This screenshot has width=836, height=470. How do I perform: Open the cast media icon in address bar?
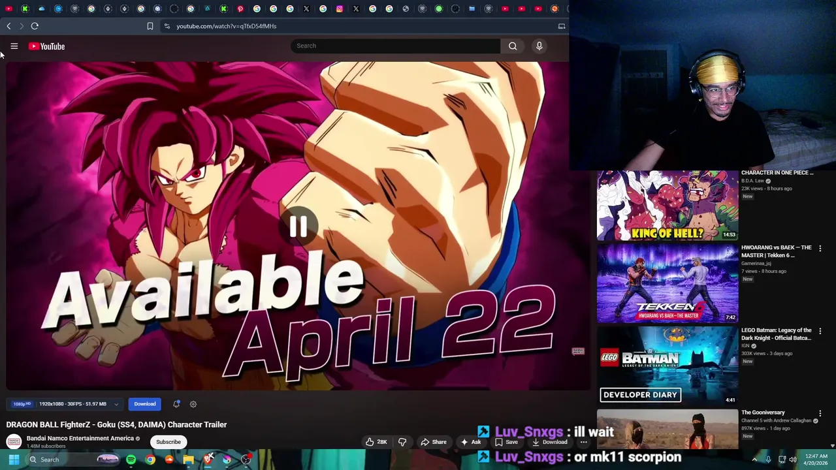click(561, 26)
